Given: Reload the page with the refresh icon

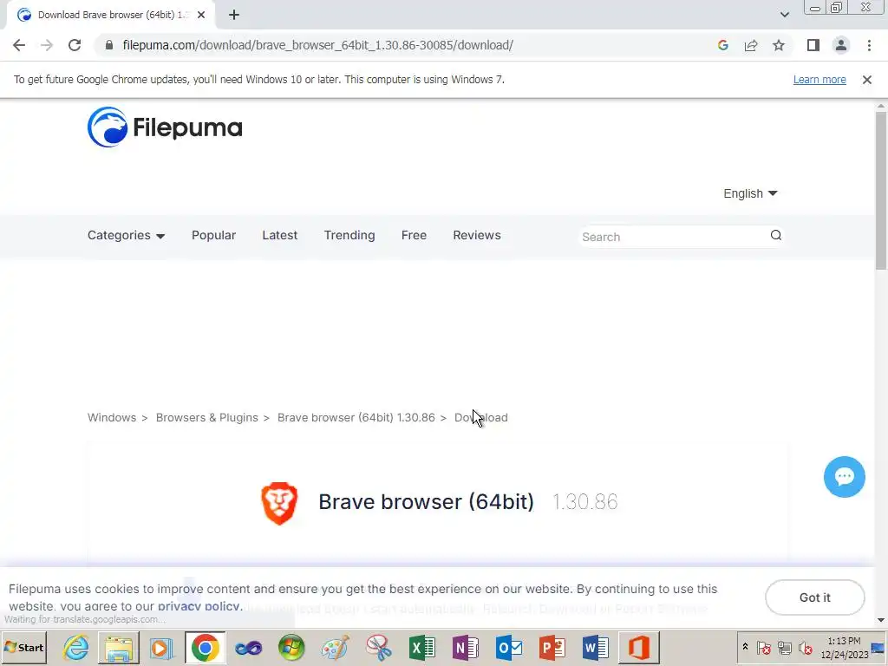Looking at the screenshot, I should coord(75,45).
